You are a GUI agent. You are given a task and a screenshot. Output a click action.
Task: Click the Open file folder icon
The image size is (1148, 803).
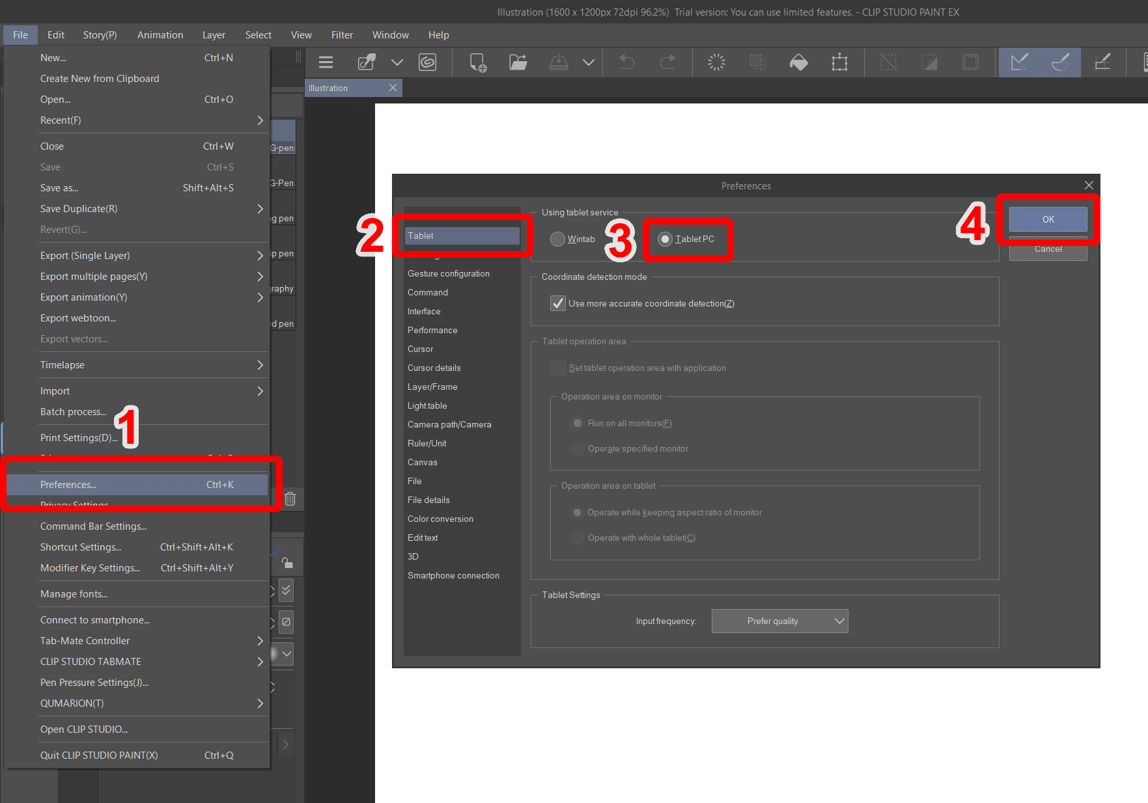518,62
